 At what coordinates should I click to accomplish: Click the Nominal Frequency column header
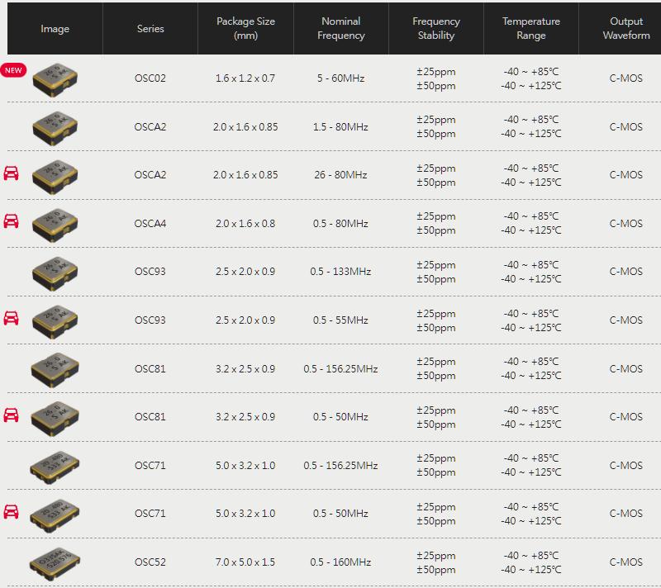[341, 29]
